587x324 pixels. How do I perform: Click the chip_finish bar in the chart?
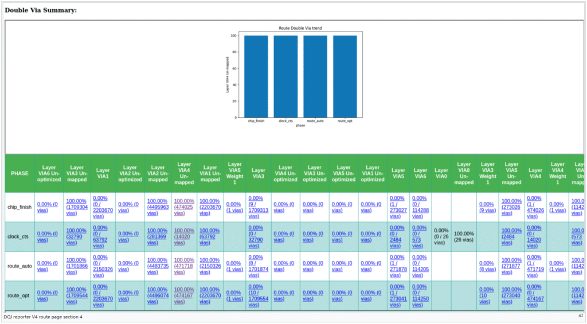(x=256, y=76)
